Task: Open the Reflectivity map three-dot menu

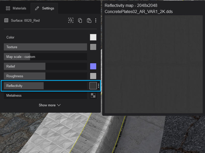Action: coord(99,86)
